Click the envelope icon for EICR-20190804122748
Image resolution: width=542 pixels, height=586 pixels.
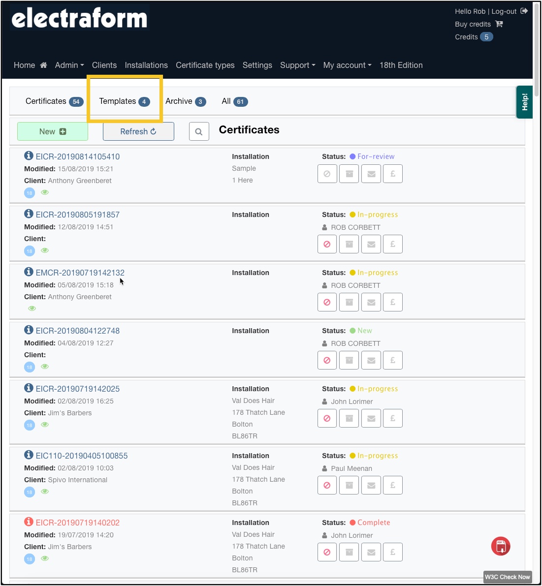[x=371, y=360]
